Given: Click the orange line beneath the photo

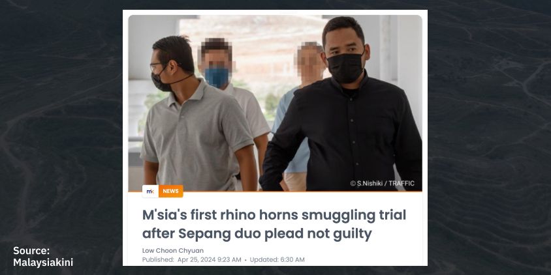Looking at the screenshot, I should [x=275, y=192].
